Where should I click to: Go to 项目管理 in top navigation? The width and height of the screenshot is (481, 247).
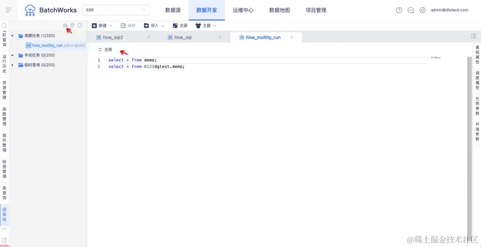click(316, 10)
